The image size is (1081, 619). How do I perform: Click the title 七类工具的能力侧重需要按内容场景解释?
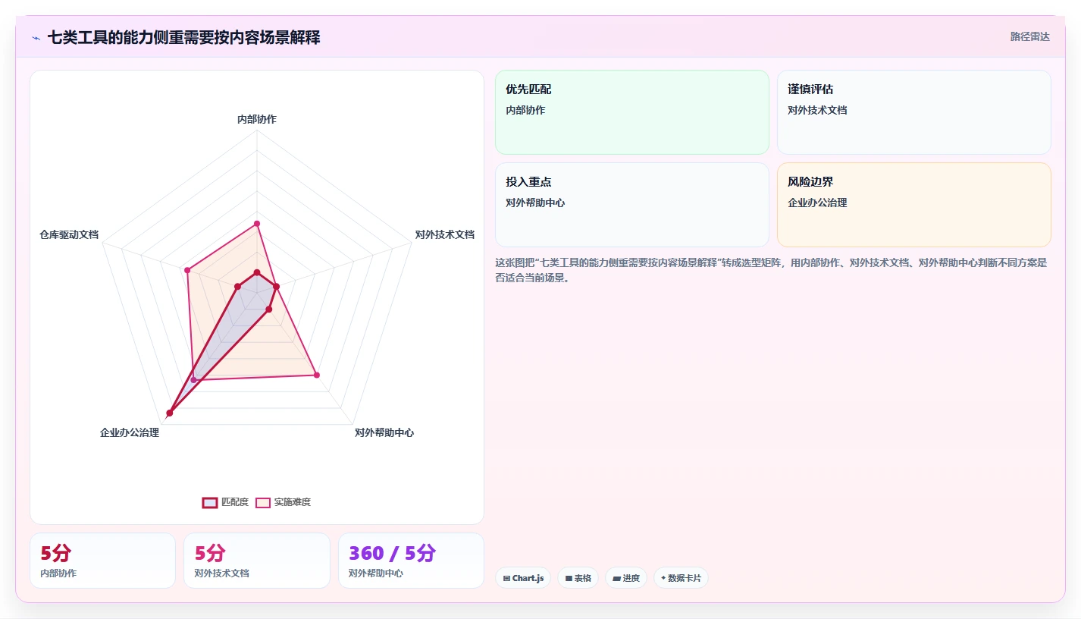coord(183,37)
